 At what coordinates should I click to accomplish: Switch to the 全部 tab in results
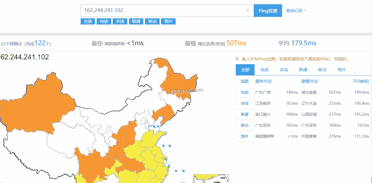[245, 70]
